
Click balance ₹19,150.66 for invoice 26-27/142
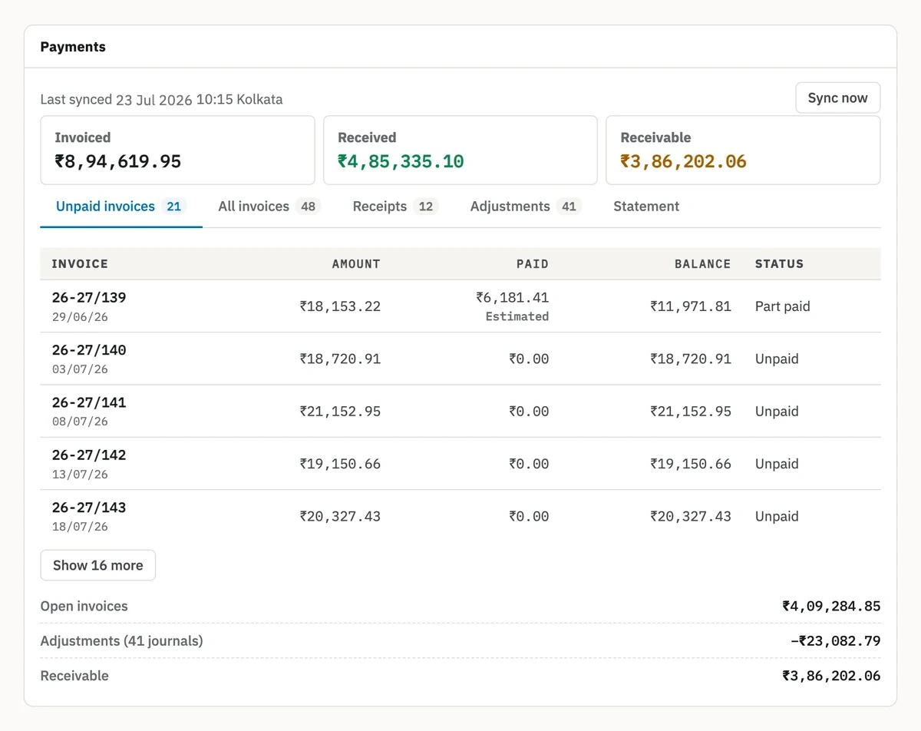pos(691,464)
